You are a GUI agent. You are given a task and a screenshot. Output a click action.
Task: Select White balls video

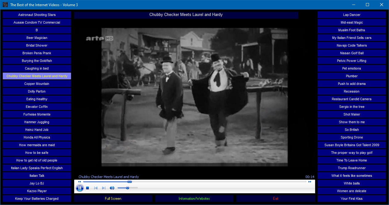352,183
